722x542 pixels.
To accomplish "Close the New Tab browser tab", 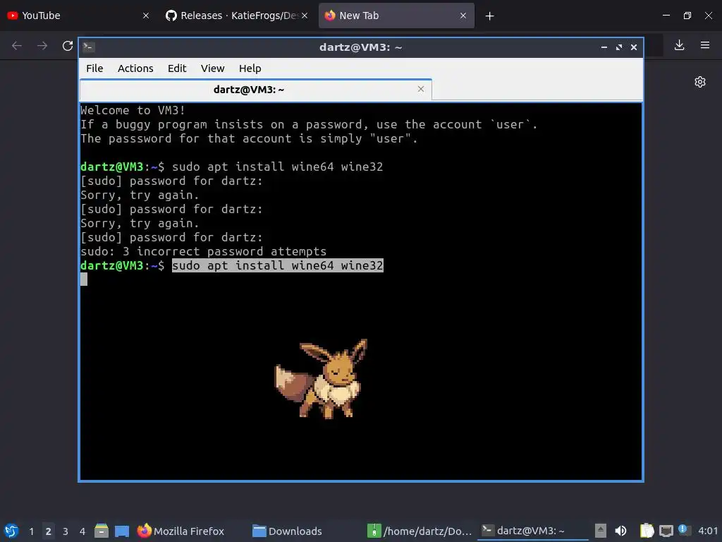I will 463,16.
